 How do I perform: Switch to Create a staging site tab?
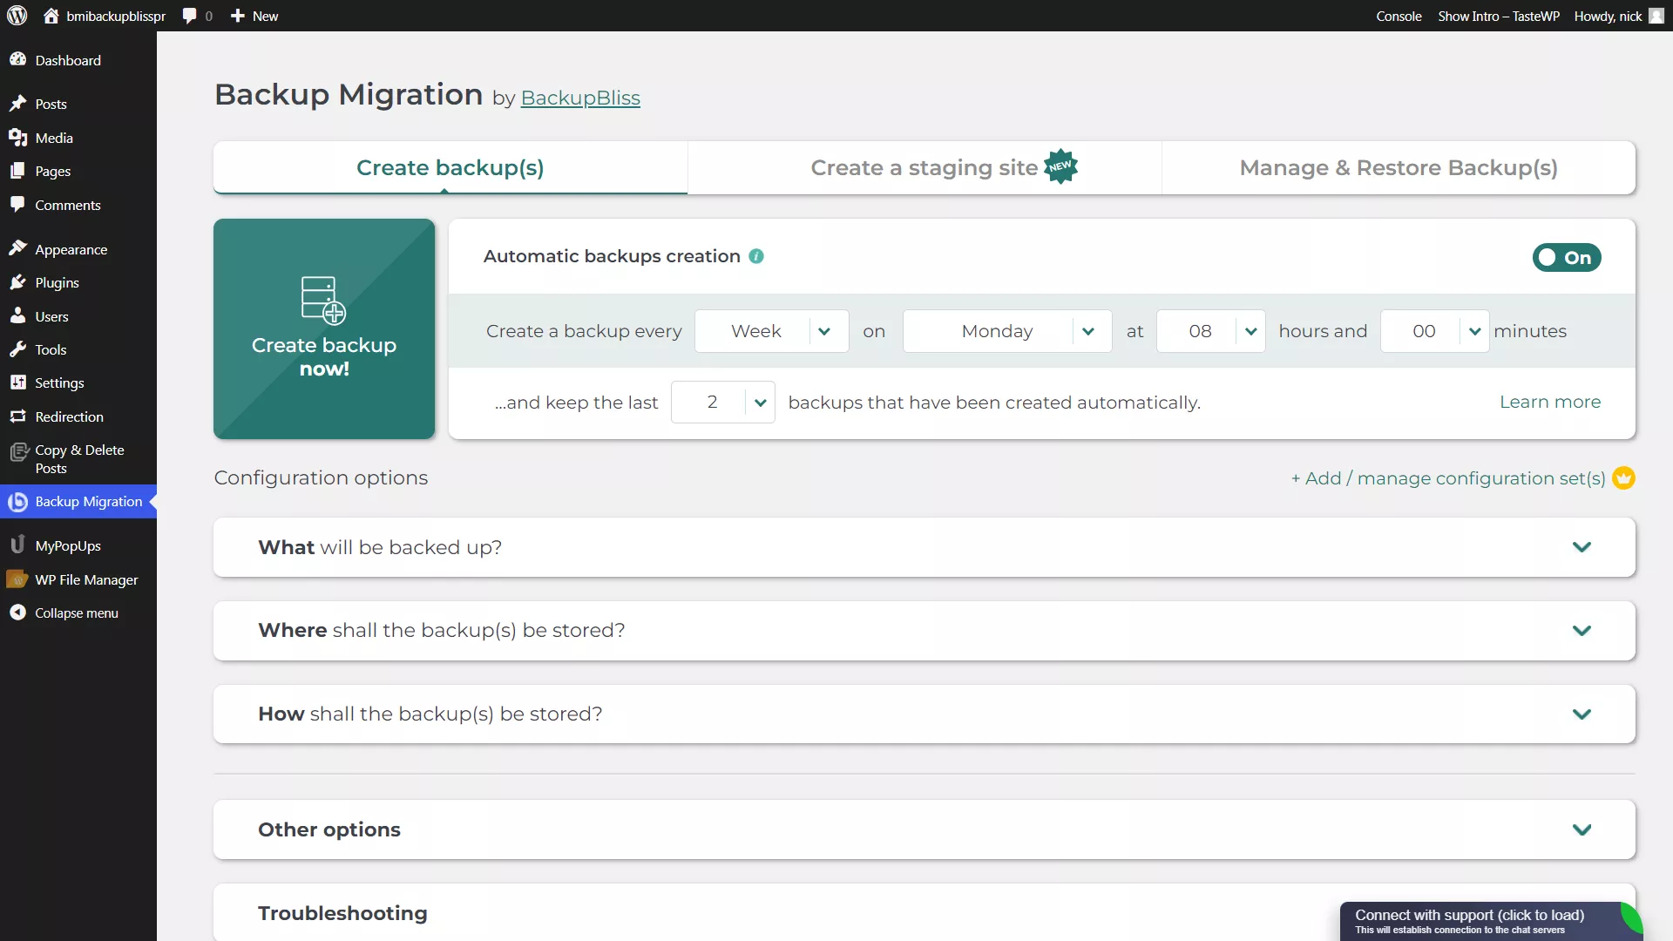[924, 167]
